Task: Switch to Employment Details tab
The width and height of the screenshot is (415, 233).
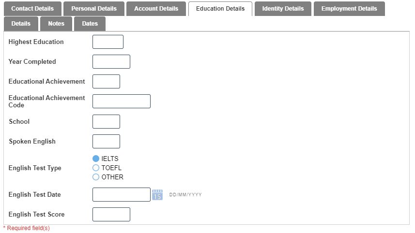Action: click(349, 9)
